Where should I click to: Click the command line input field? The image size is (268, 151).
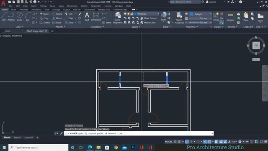[x=139, y=133]
